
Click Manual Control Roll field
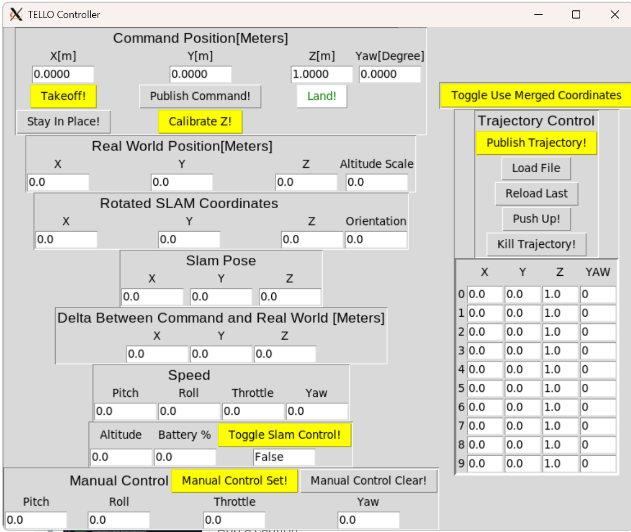click(x=118, y=520)
